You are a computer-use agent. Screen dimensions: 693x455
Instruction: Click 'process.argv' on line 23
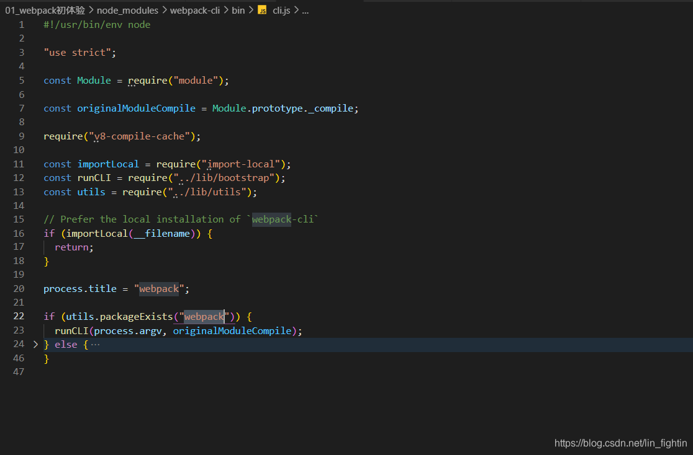128,330
